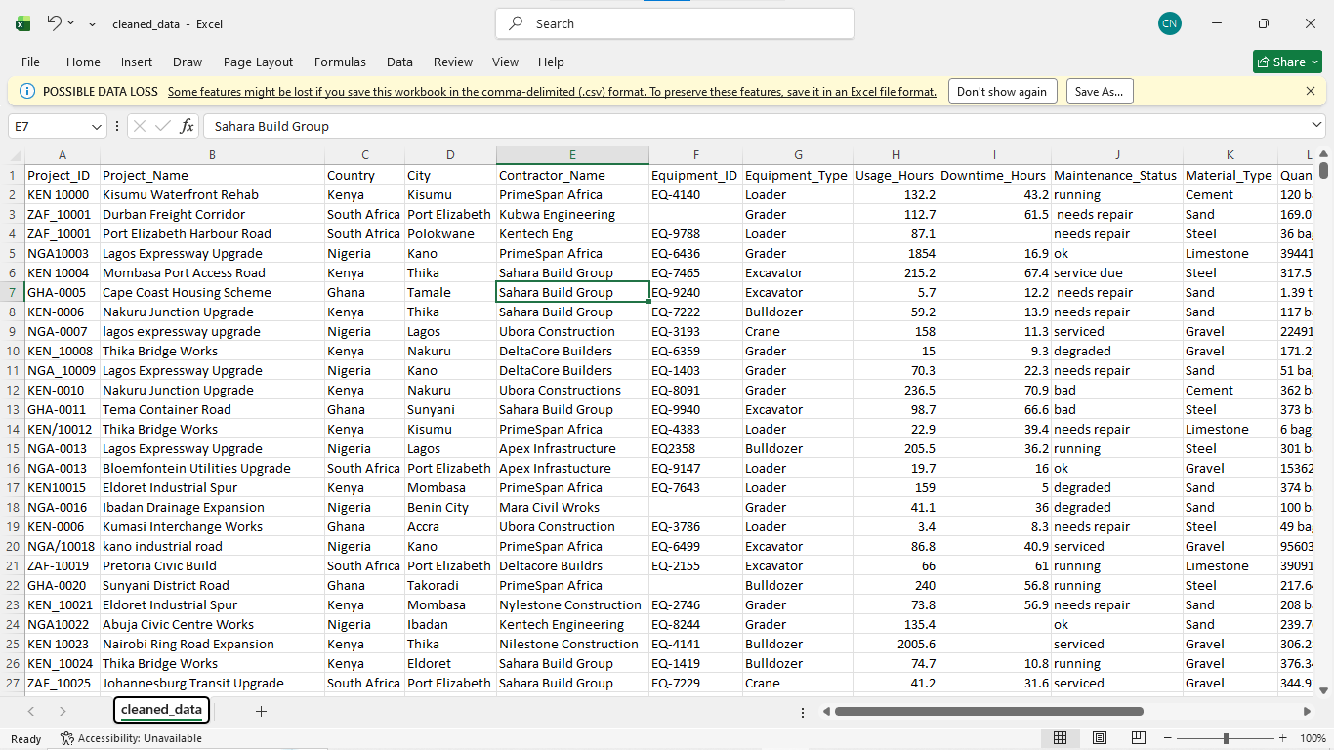Switch to Page Break Preview icon
Screen dimensions: 1334x750
click(x=1139, y=738)
